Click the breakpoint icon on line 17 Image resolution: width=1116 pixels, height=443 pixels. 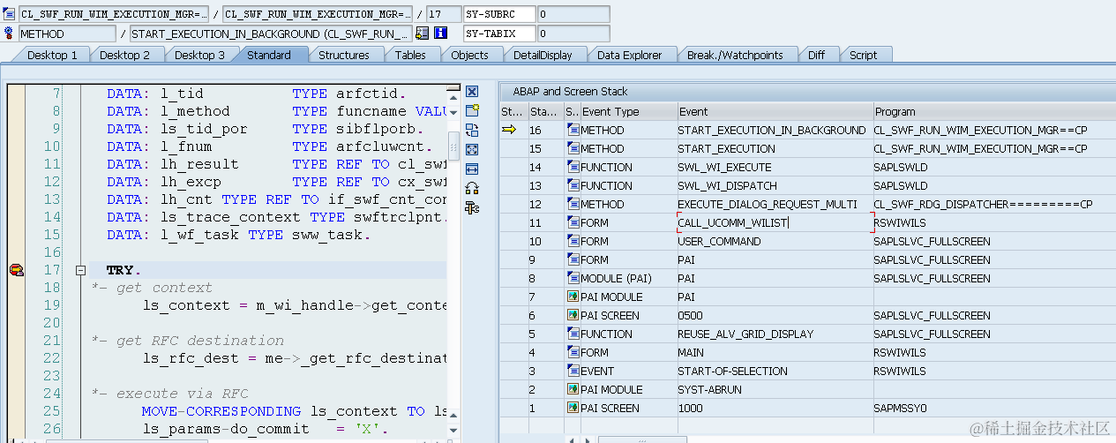click(16, 270)
